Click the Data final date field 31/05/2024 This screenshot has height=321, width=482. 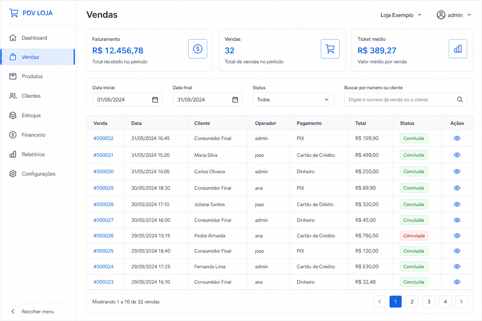click(x=207, y=100)
